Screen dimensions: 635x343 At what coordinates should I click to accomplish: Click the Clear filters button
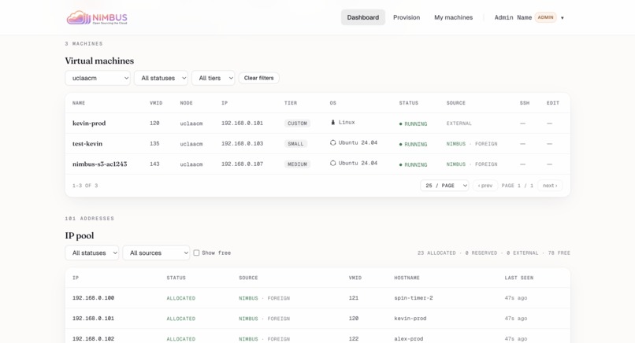(258, 78)
